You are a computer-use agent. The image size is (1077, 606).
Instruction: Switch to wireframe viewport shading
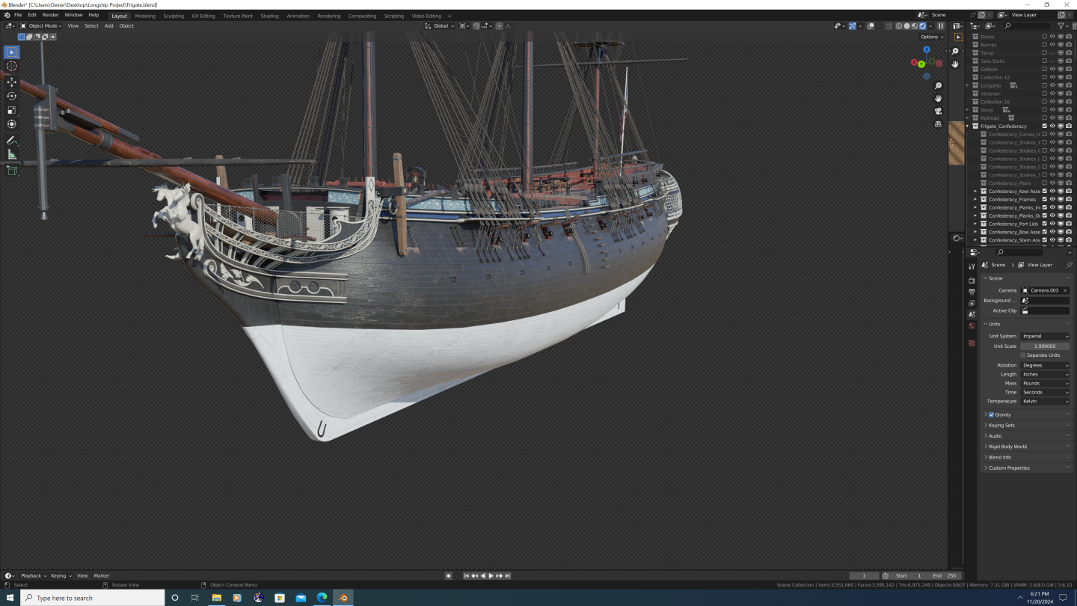pos(899,26)
